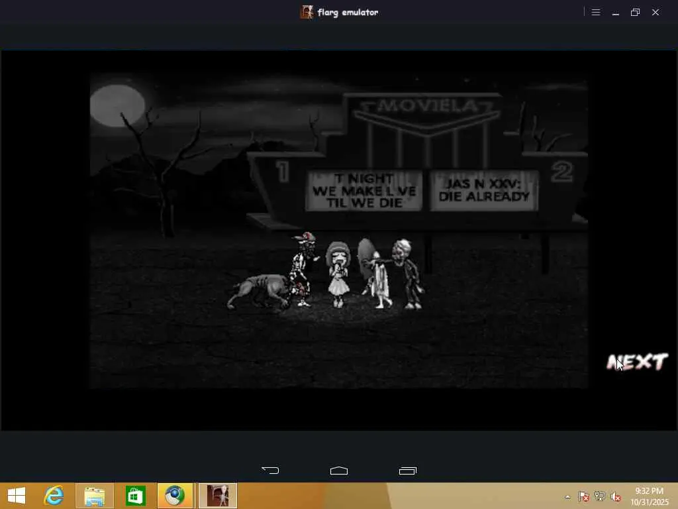Click the muted volume tray icon
Image resolution: width=678 pixels, height=509 pixels.
coord(616,496)
